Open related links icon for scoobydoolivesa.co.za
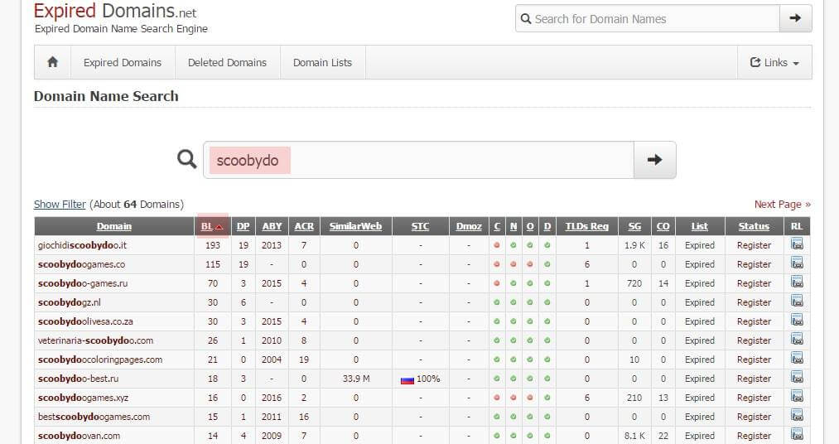This screenshot has height=444, width=839. click(797, 320)
